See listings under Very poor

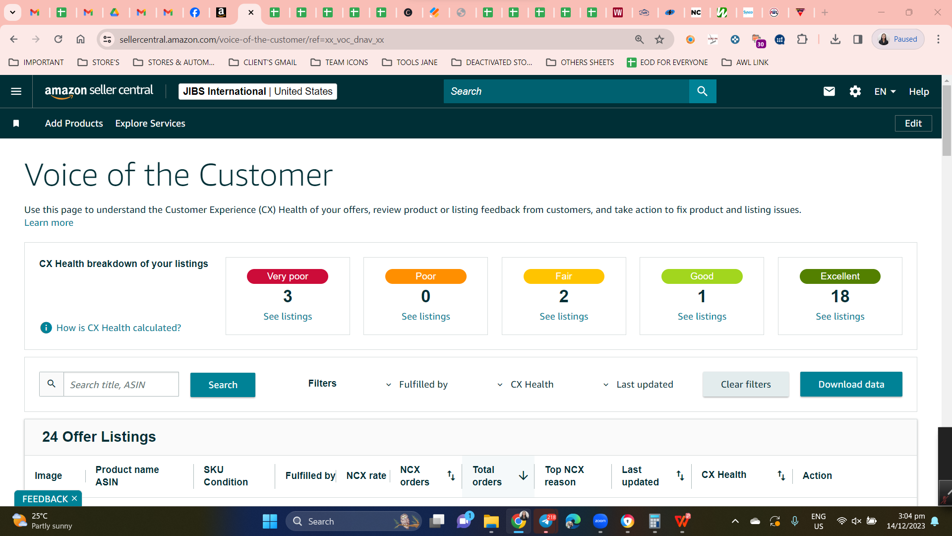288,317
